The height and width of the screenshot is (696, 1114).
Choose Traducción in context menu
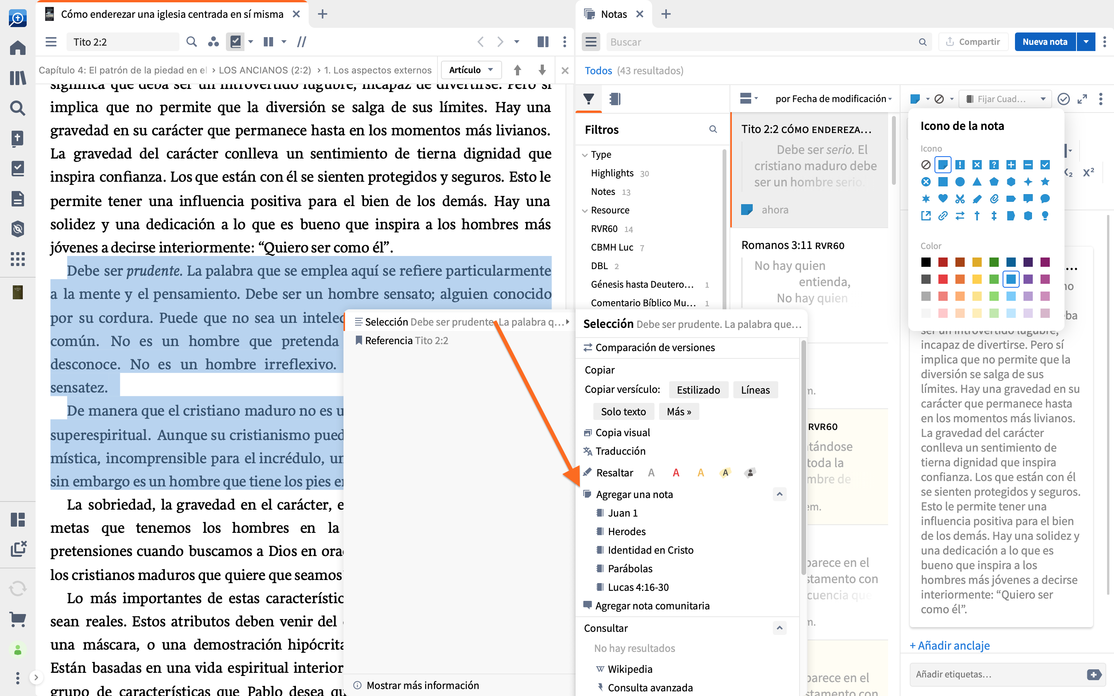620,451
